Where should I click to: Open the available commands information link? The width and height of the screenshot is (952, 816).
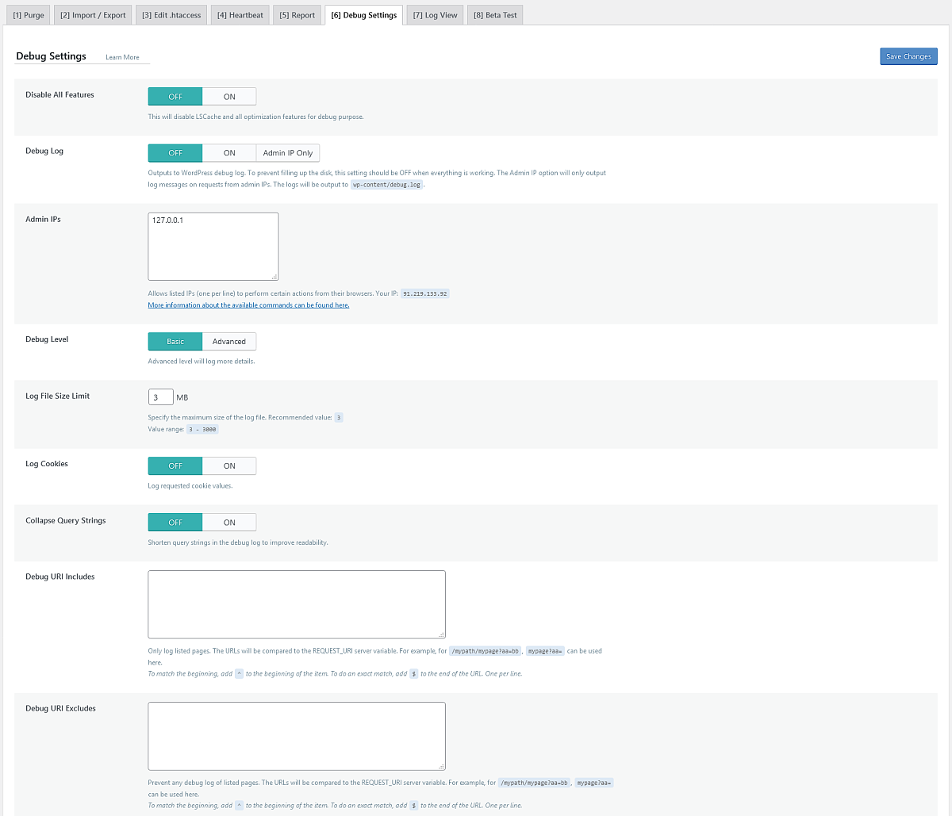point(248,305)
